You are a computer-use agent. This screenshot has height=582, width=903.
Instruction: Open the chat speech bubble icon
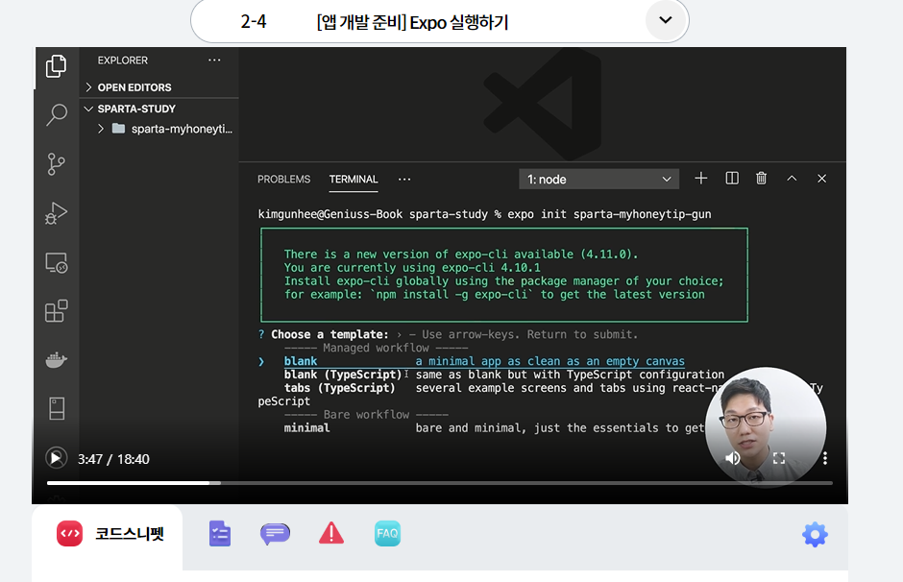(275, 534)
